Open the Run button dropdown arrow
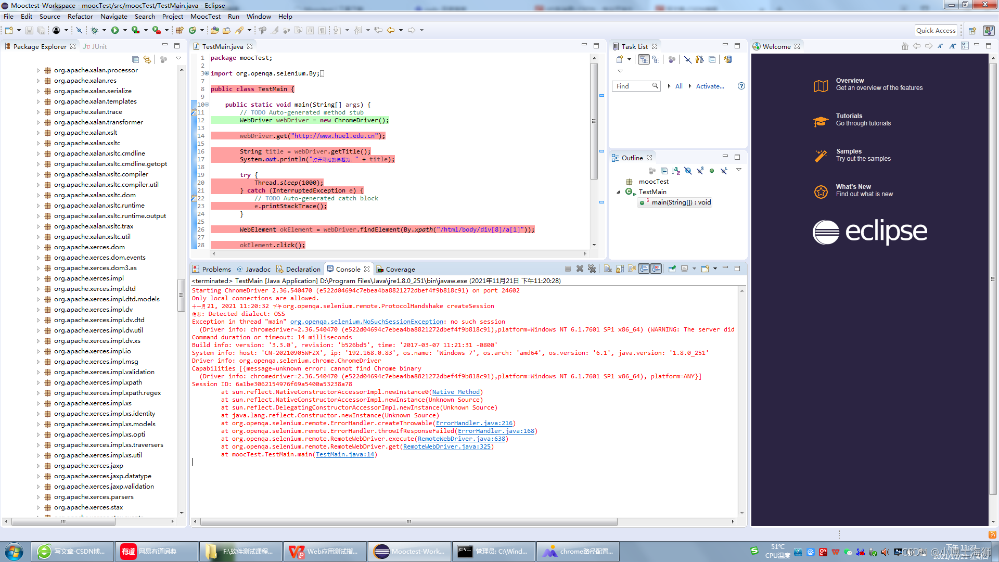This screenshot has height=562, width=999. (x=125, y=30)
